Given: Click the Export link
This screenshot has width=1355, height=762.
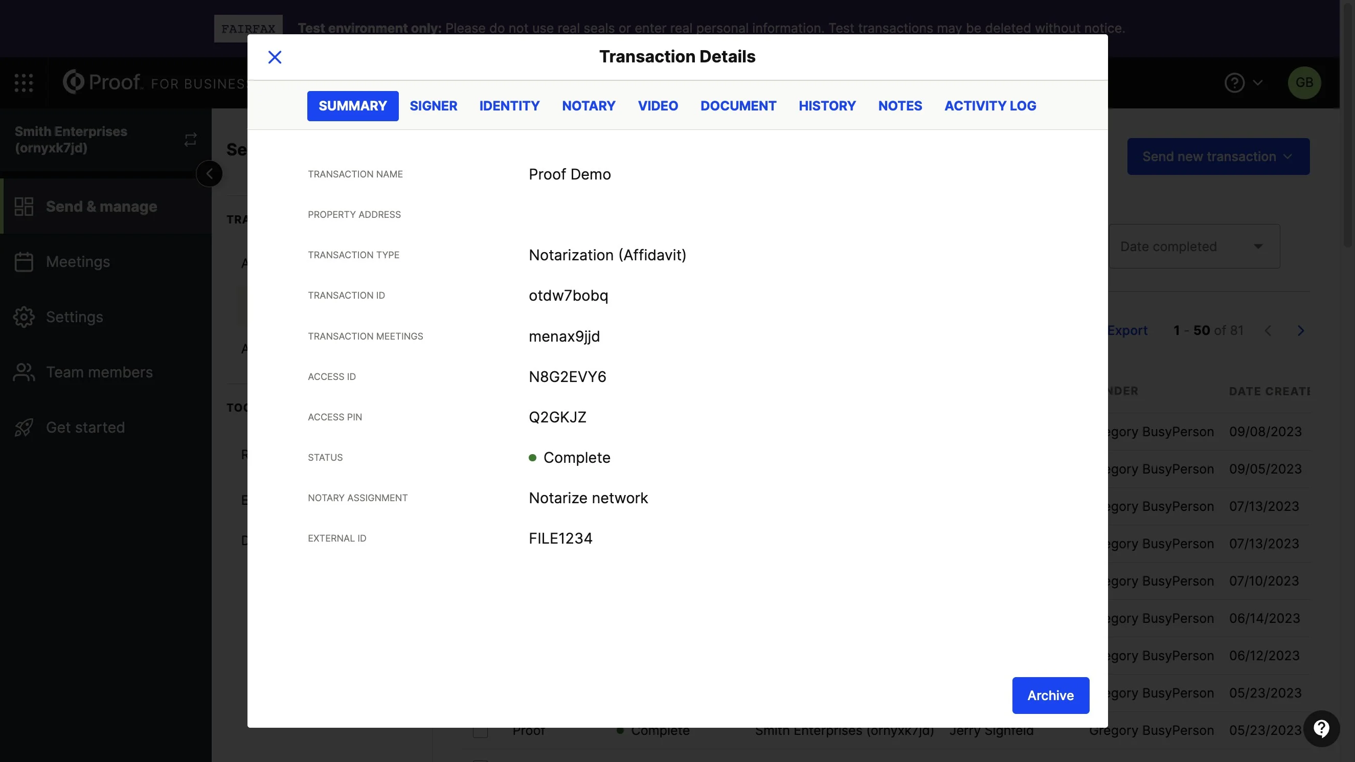Looking at the screenshot, I should pyautogui.click(x=1127, y=330).
